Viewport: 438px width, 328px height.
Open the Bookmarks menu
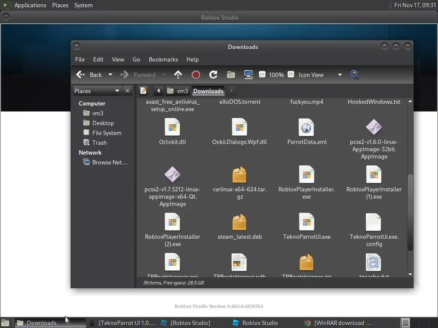[163, 59]
